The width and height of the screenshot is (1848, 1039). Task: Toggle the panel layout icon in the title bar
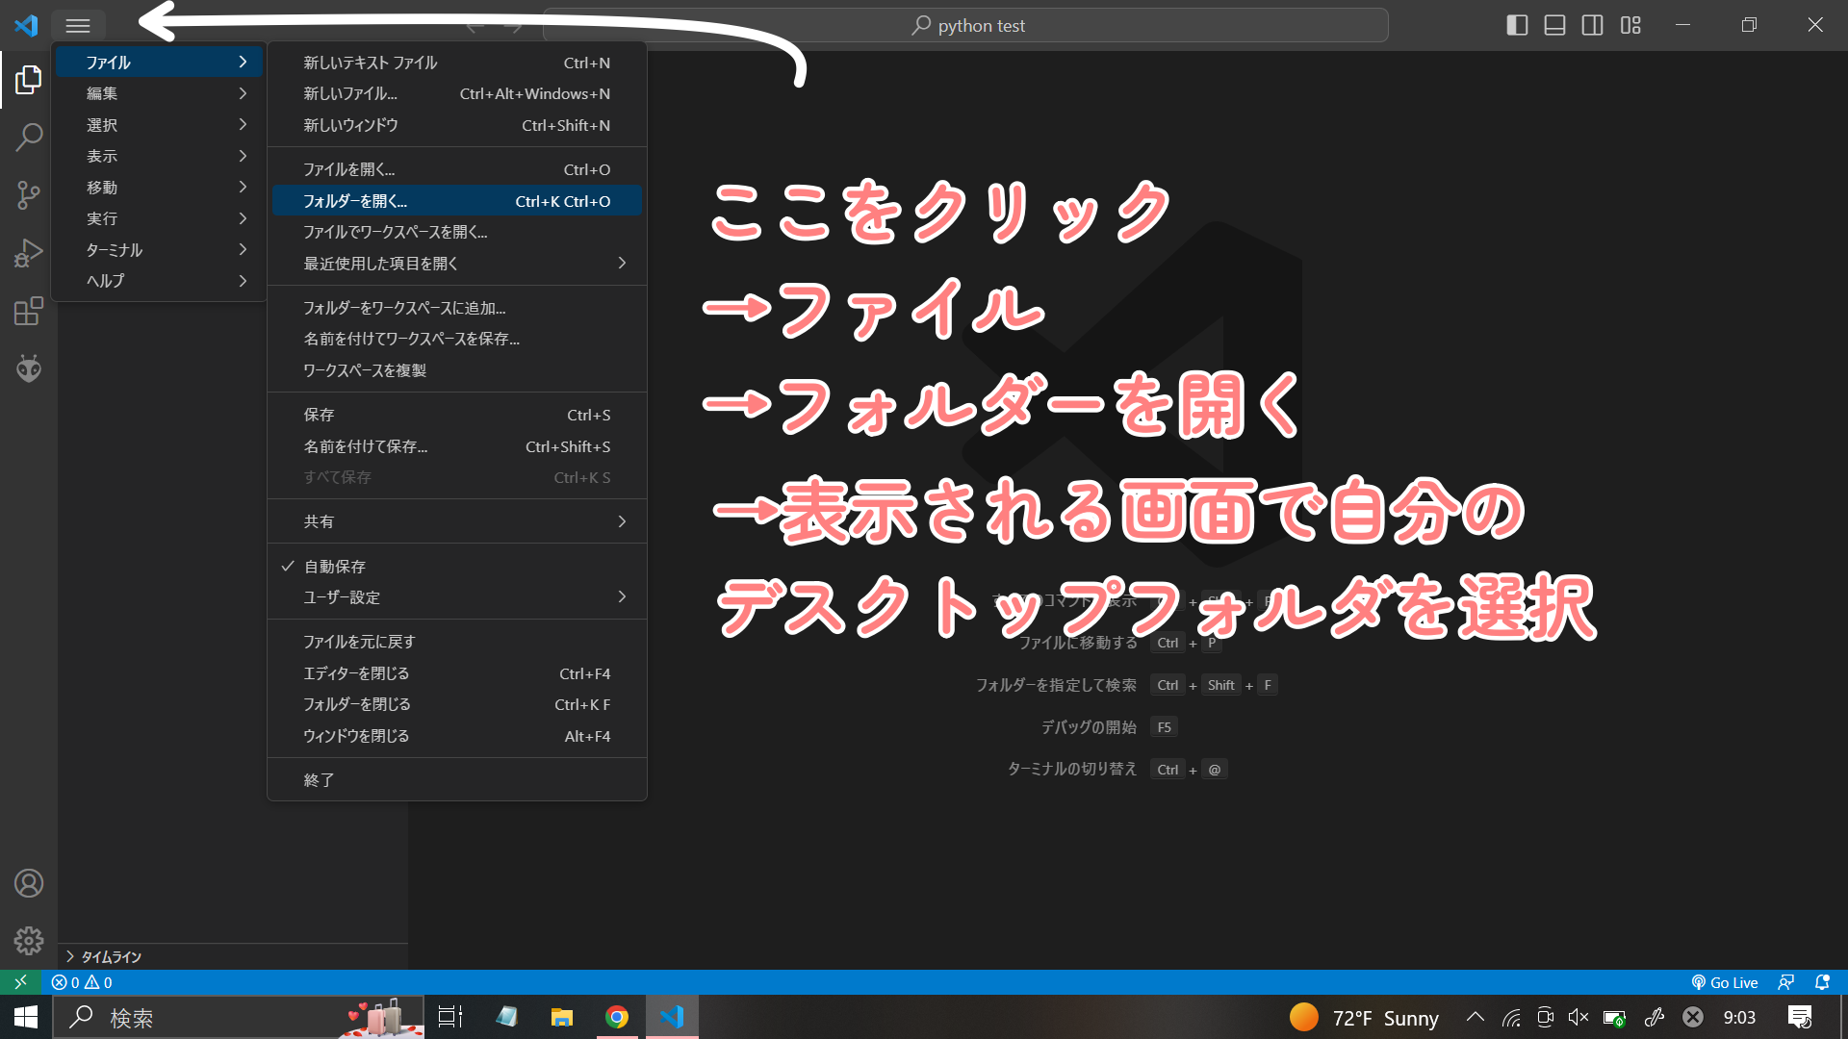click(1554, 25)
